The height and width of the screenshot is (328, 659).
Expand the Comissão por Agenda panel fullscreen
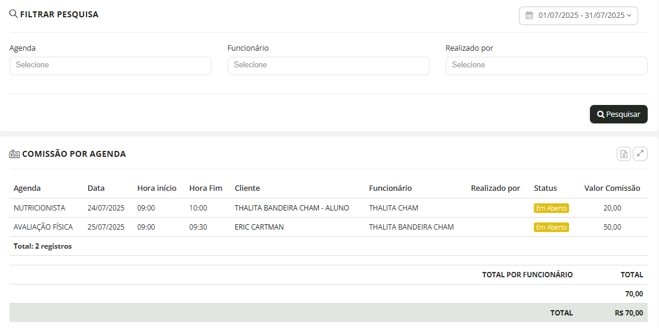coord(640,154)
